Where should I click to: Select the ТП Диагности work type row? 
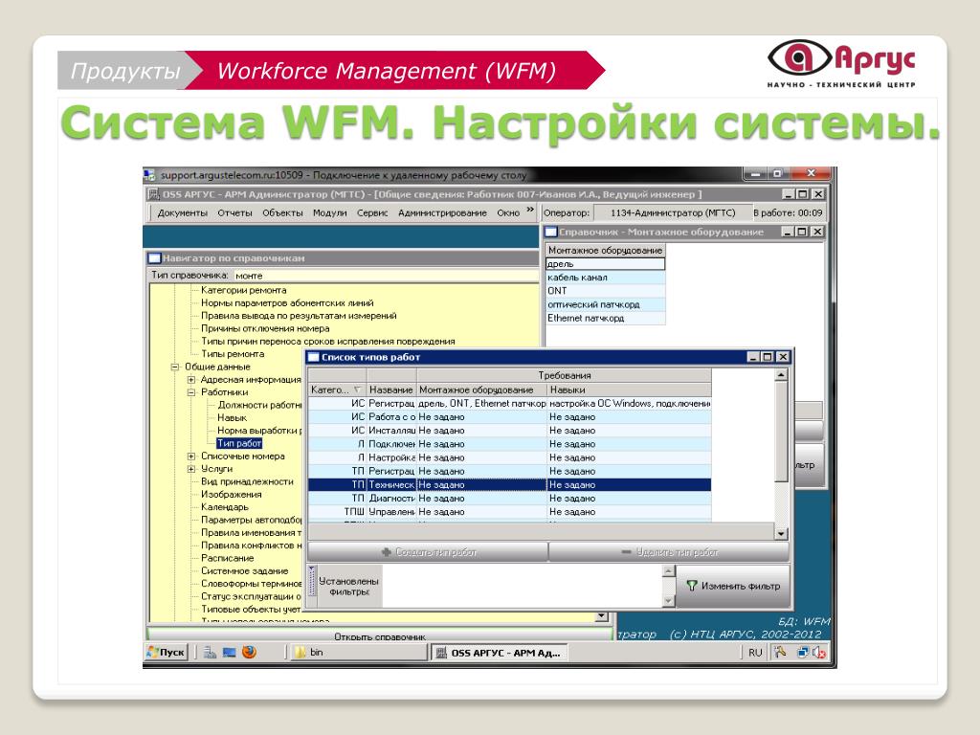click(x=509, y=498)
